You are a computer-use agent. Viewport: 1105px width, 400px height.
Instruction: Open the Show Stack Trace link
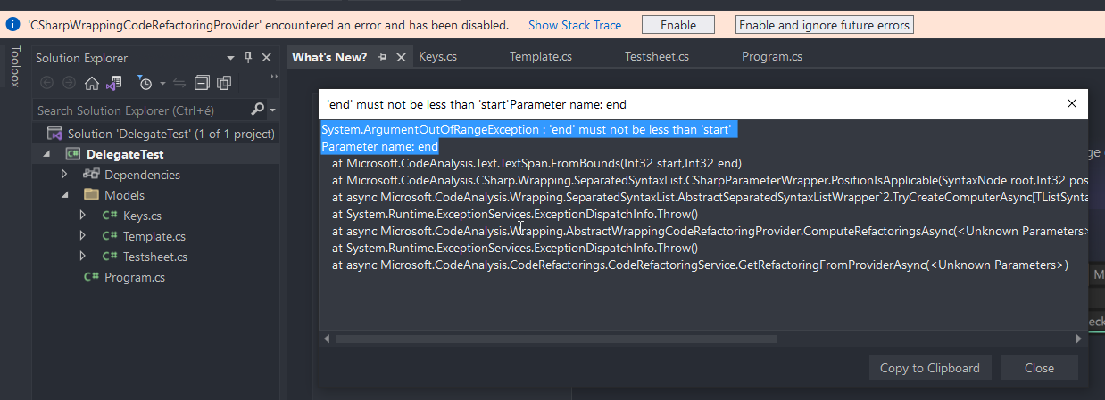click(575, 25)
